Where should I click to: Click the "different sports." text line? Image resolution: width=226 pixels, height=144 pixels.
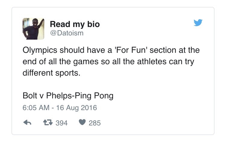pyautogui.click(x=52, y=73)
